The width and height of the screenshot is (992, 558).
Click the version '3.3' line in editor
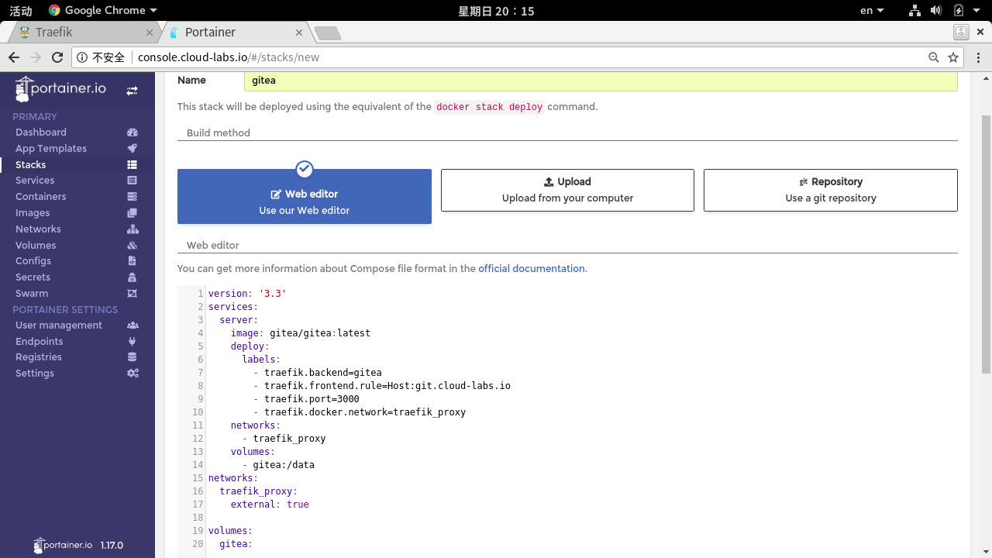click(247, 294)
